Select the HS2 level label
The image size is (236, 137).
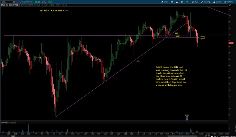click(x=178, y=36)
